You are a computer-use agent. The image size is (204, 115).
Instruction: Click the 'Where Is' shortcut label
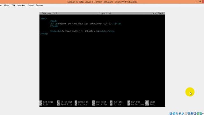[x=83, y=102]
